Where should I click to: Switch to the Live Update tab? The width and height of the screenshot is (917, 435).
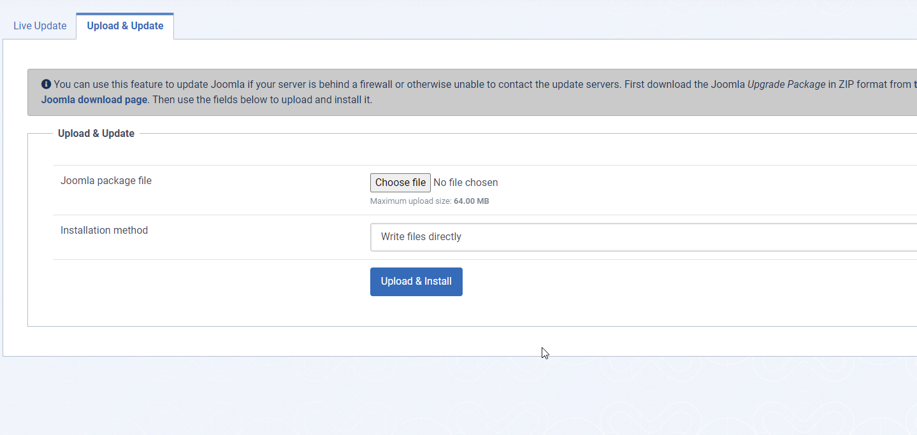[x=40, y=26]
